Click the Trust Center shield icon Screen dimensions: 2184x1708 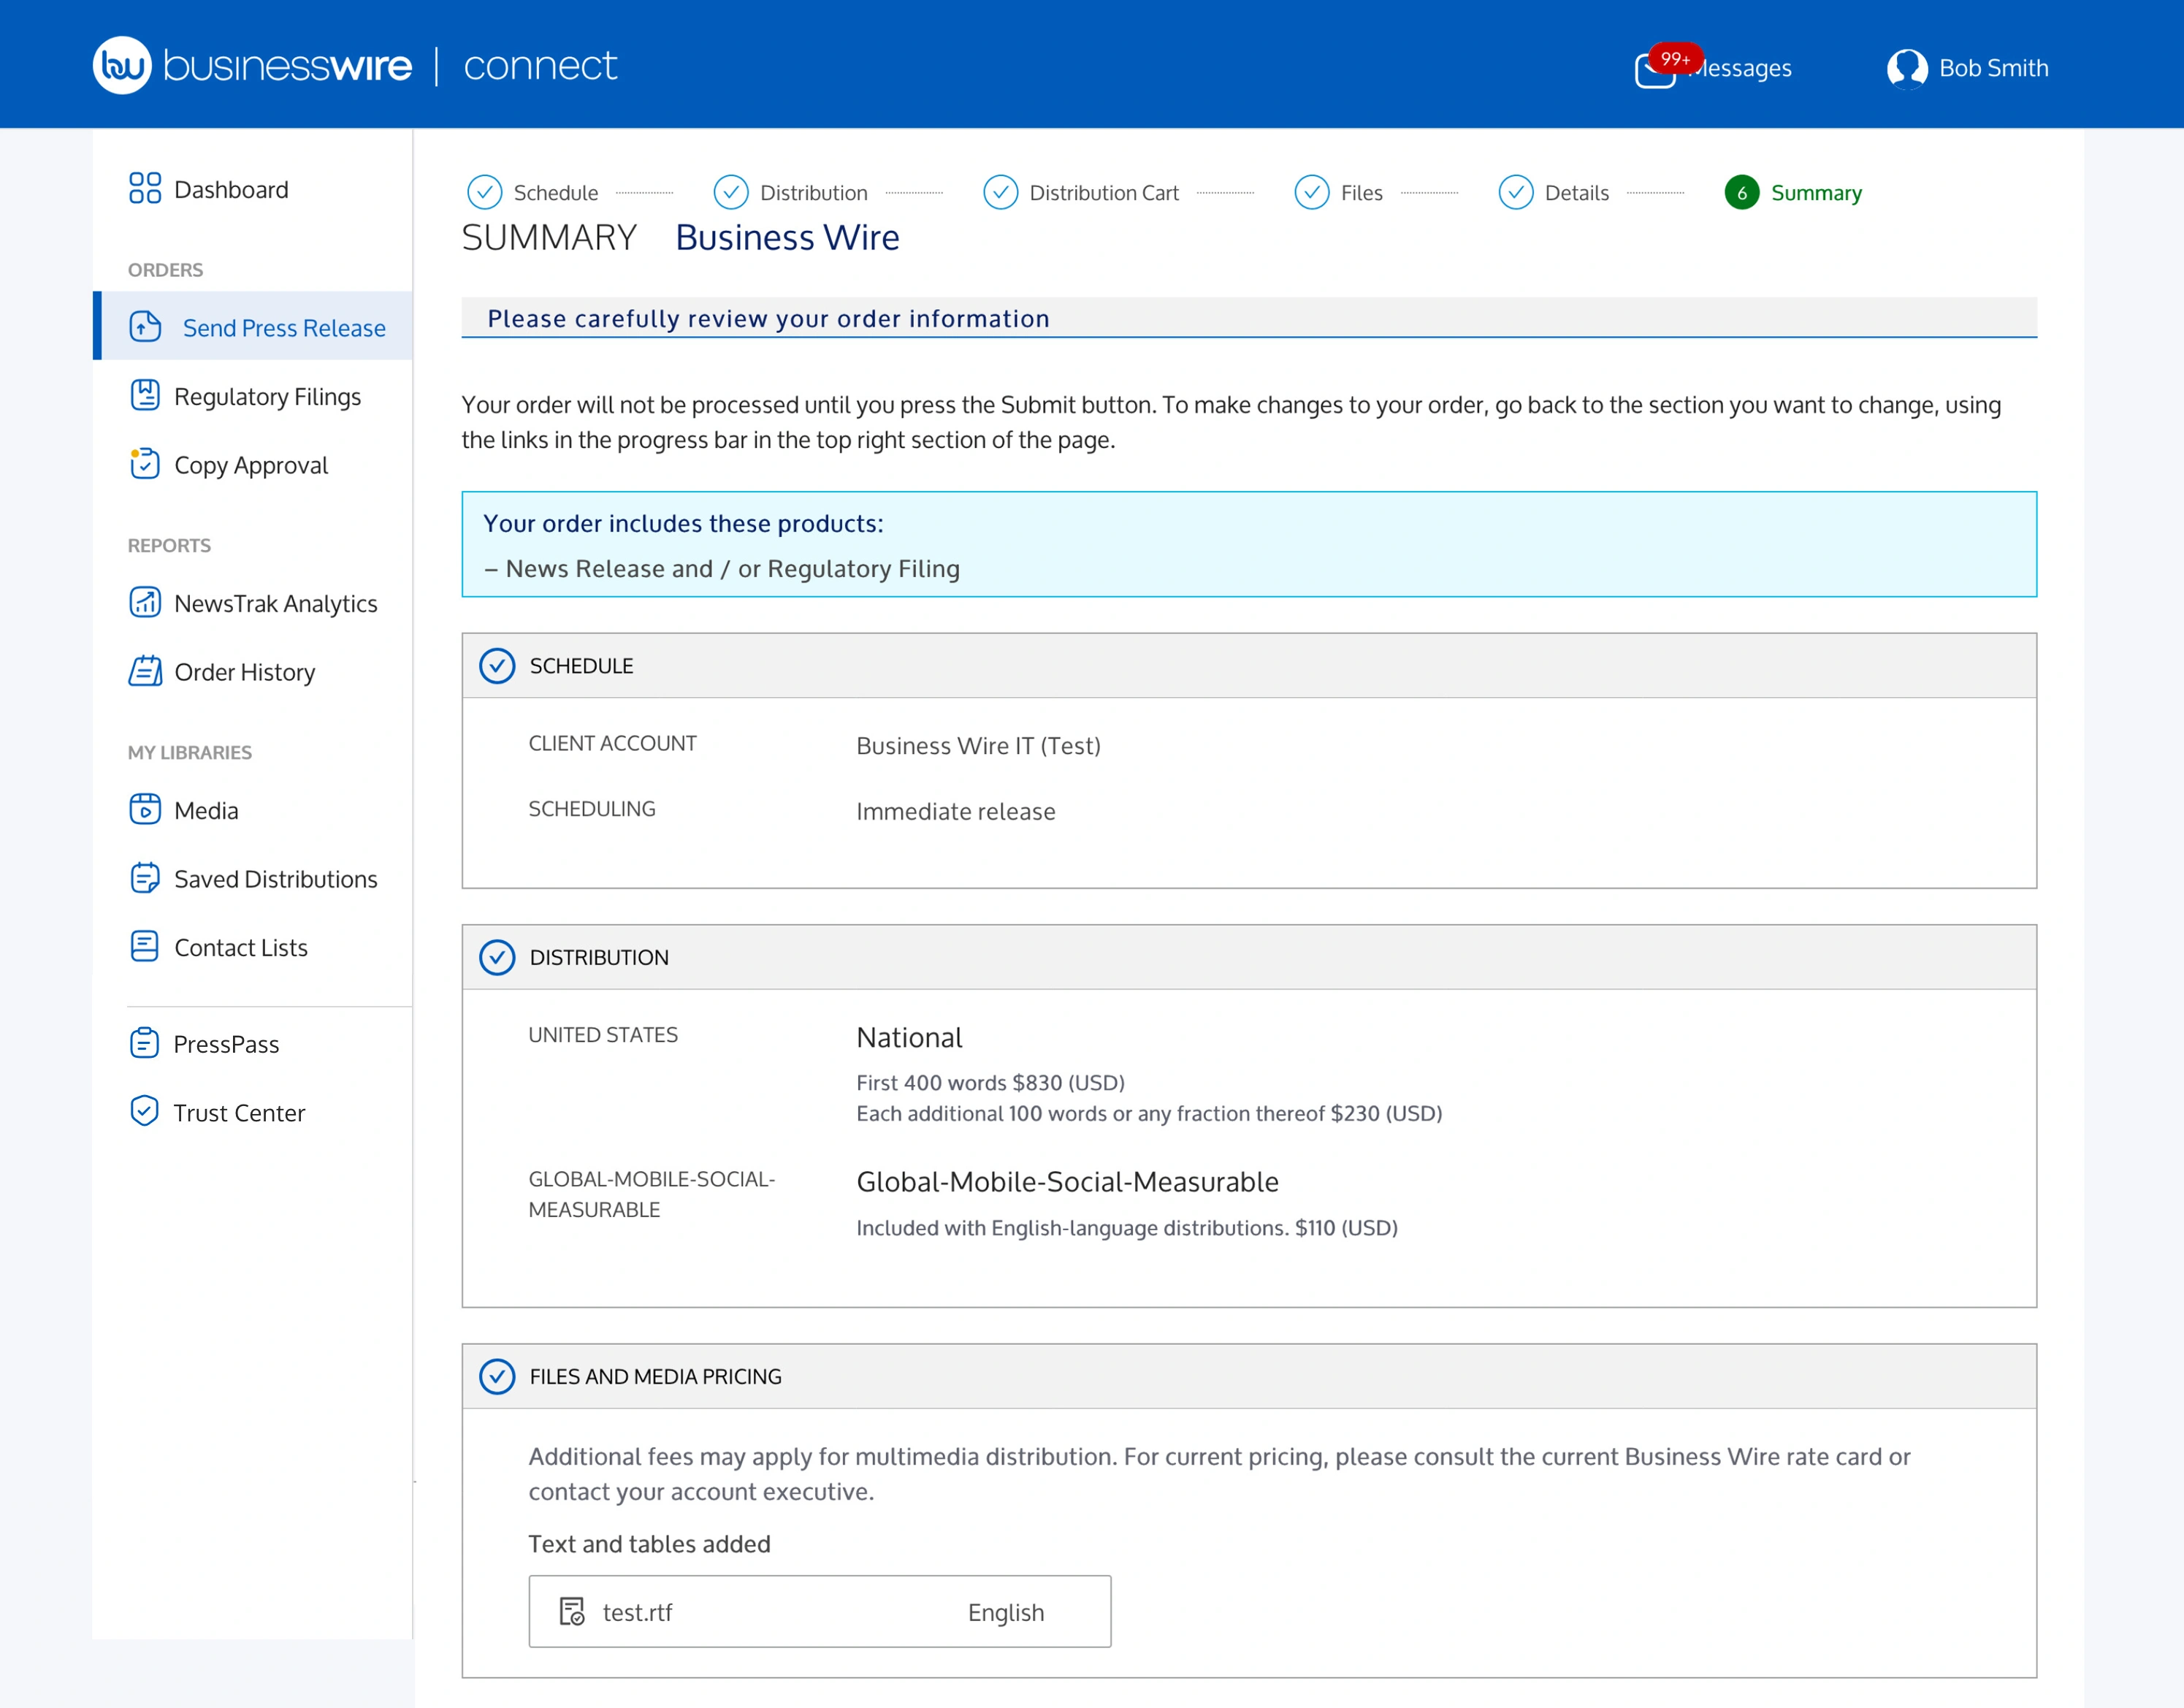click(145, 1111)
